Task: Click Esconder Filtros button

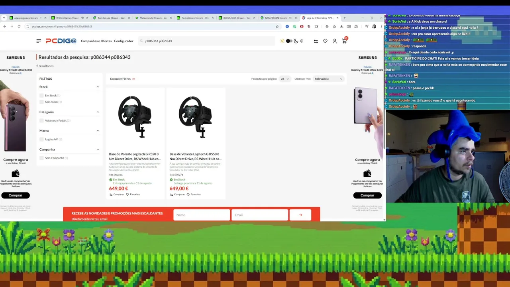Action: [123, 79]
